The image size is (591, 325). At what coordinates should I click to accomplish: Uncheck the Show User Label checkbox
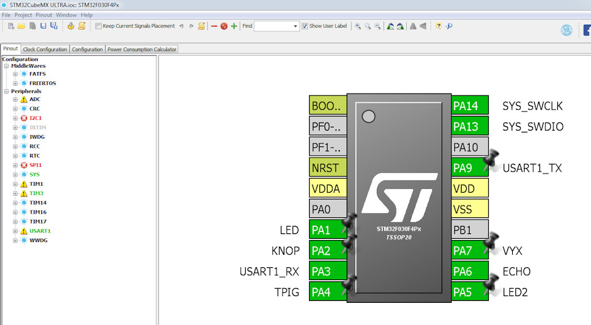(x=305, y=26)
